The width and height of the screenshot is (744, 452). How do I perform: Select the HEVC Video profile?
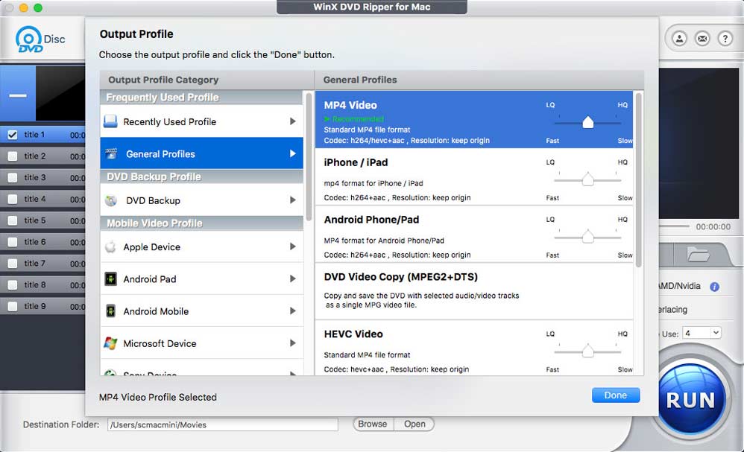(x=474, y=348)
